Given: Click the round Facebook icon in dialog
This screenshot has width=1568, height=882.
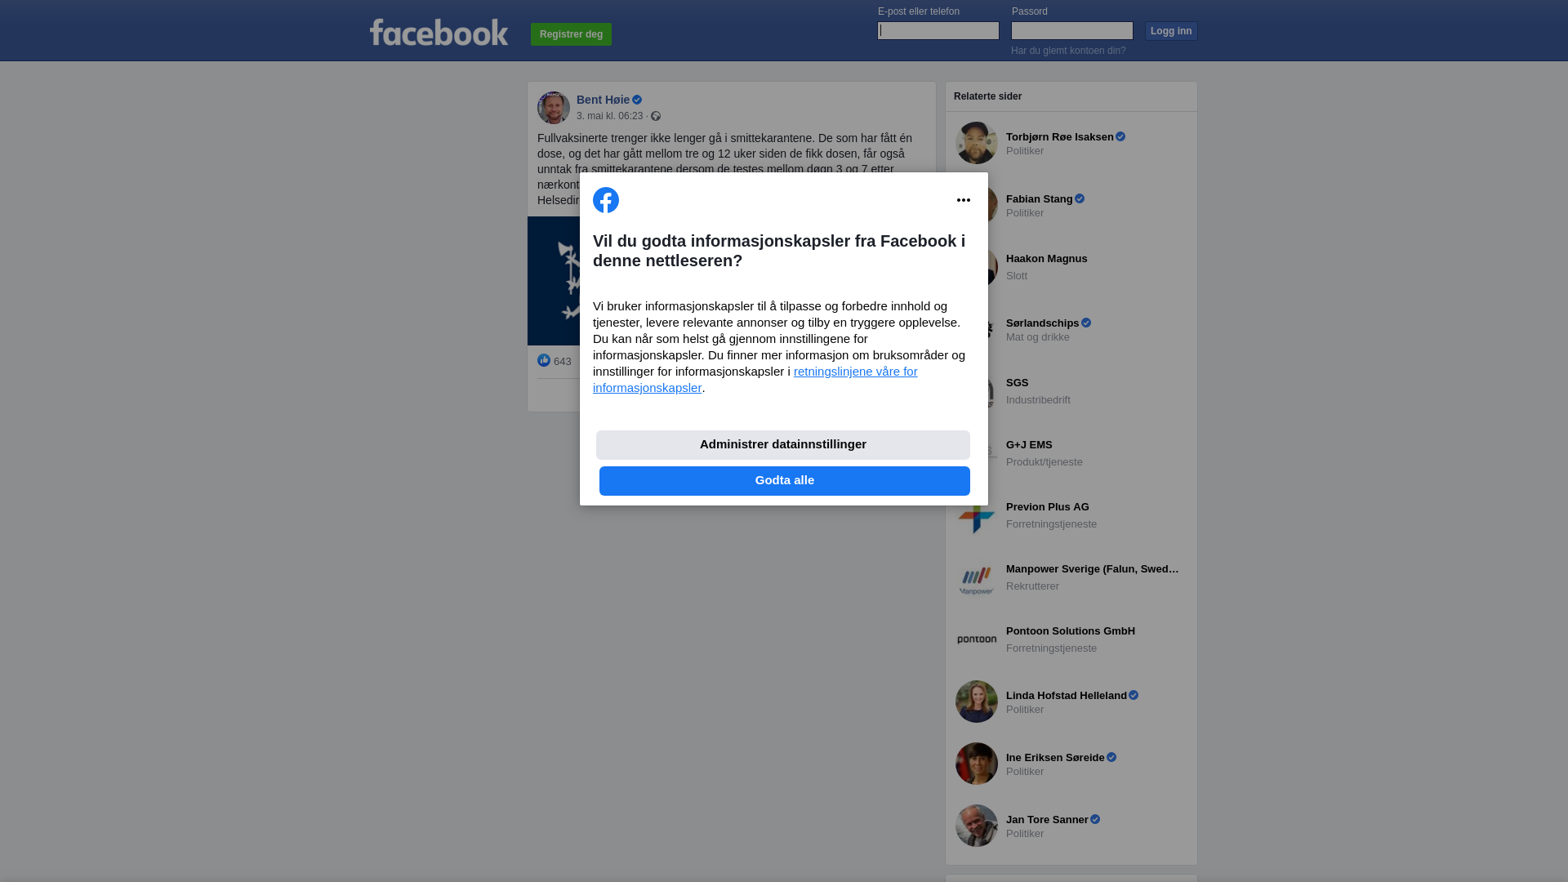Looking at the screenshot, I should click(606, 200).
